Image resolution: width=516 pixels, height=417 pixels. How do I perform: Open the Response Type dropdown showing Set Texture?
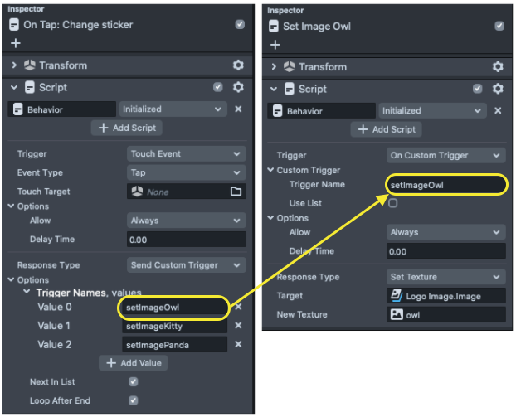click(446, 277)
